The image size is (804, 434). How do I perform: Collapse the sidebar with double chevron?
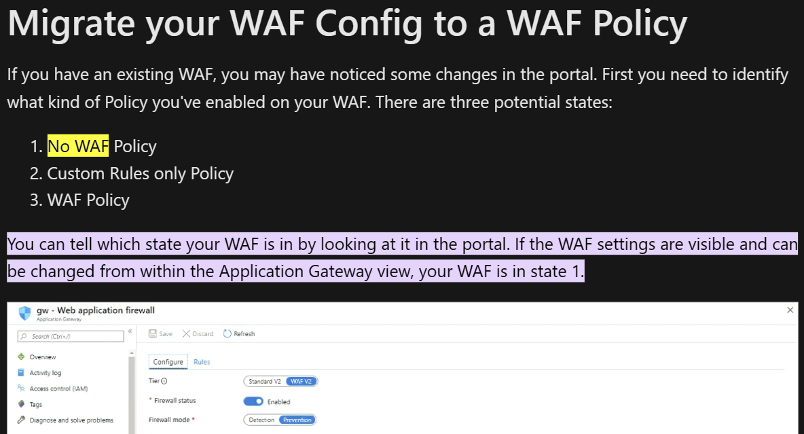pos(130,331)
